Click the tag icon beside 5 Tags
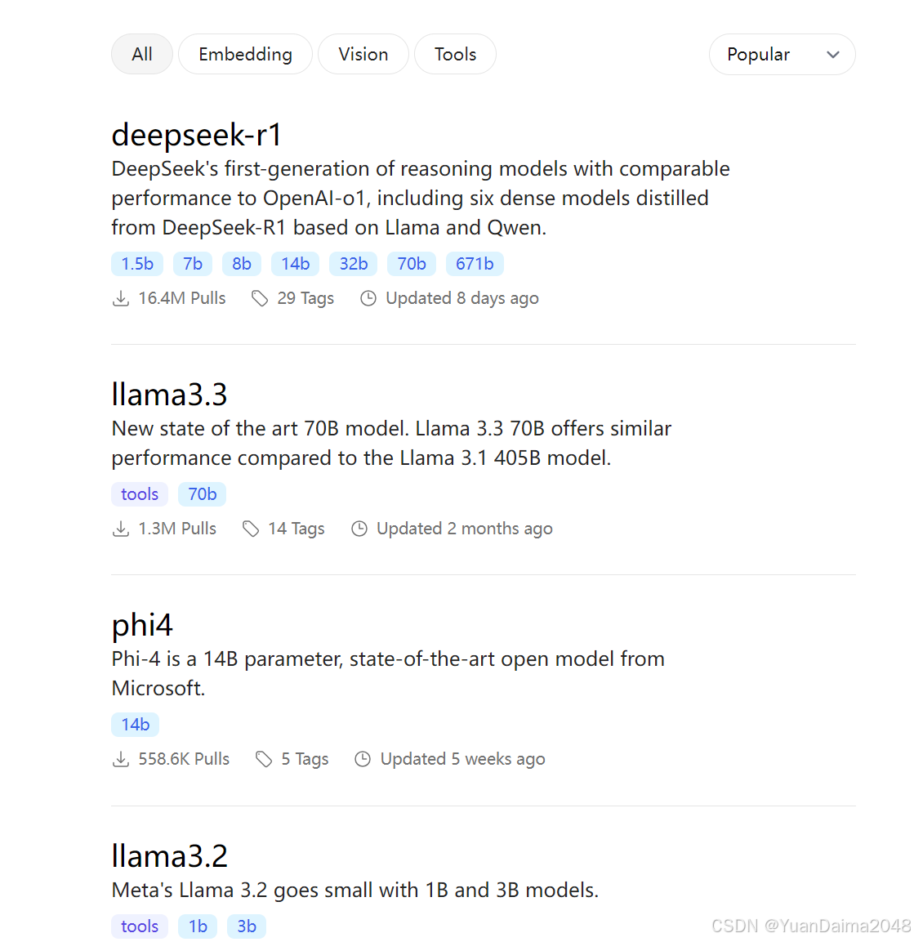Viewport: 914px width, 942px height. (264, 759)
